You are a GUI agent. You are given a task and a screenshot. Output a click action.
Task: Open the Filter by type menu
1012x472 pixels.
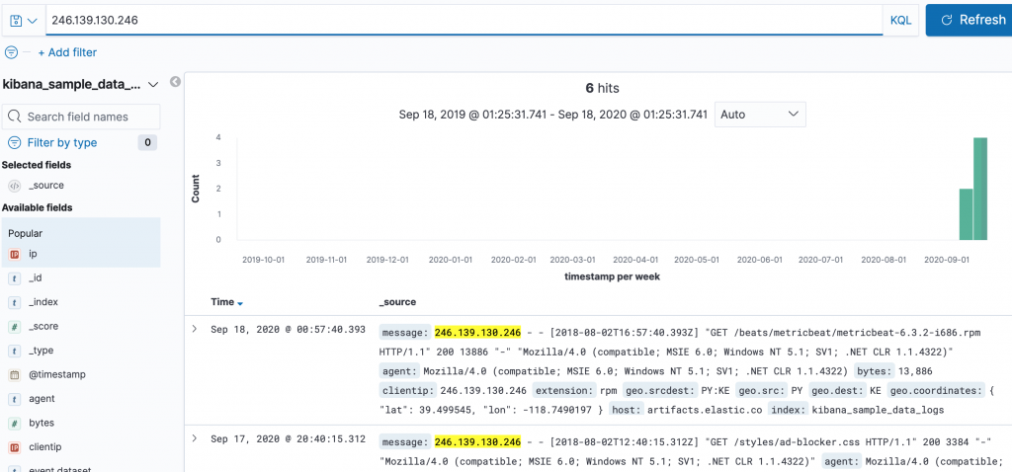pos(53,142)
